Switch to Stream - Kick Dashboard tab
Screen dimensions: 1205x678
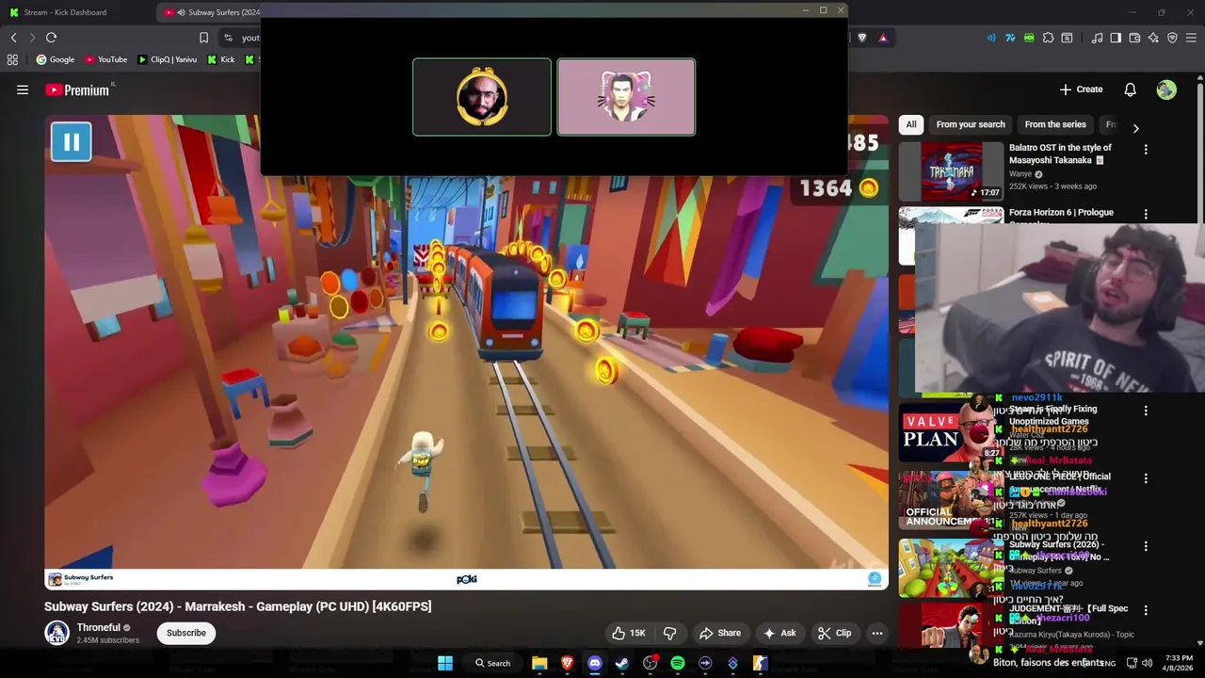66,12
